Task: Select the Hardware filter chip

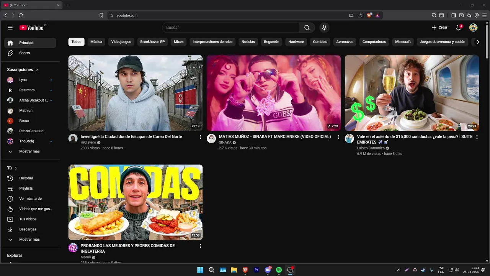Action: click(296, 42)
